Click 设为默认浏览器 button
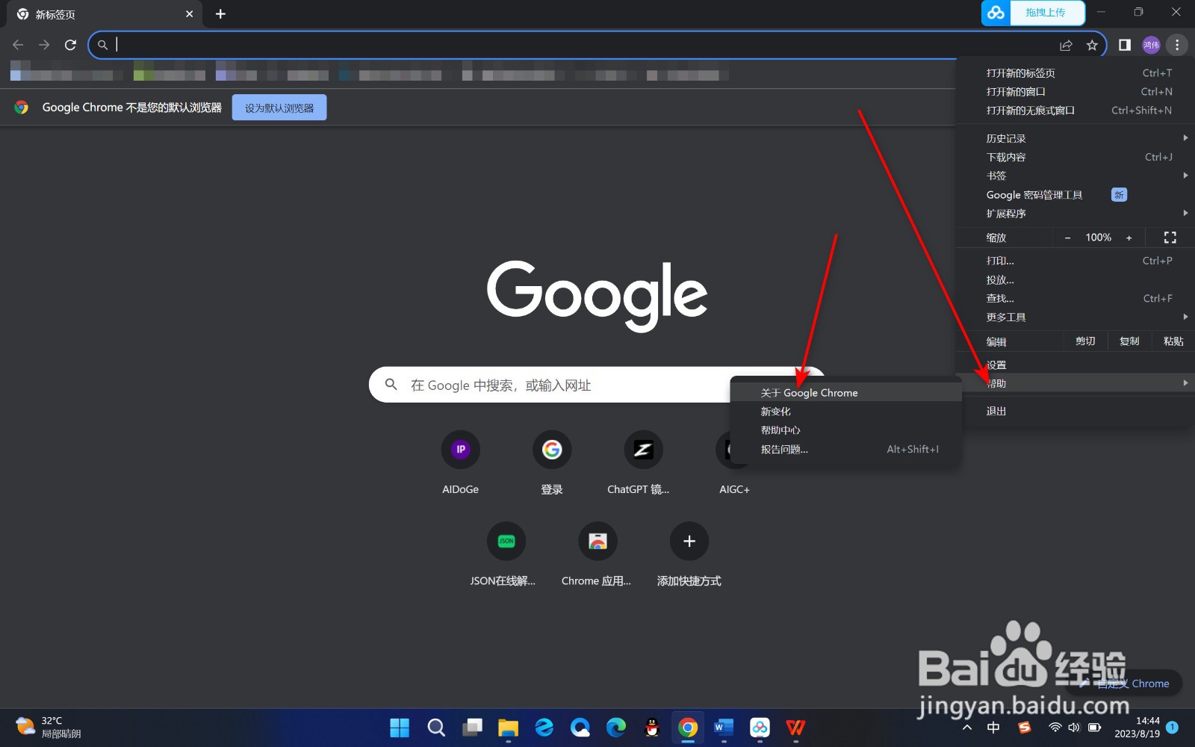 point(279,108)
